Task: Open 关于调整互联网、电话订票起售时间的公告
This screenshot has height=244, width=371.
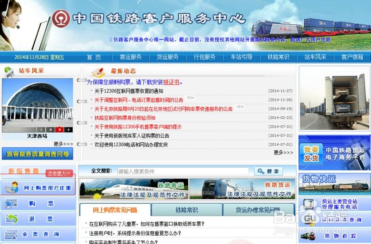Action: click(139, 100)
